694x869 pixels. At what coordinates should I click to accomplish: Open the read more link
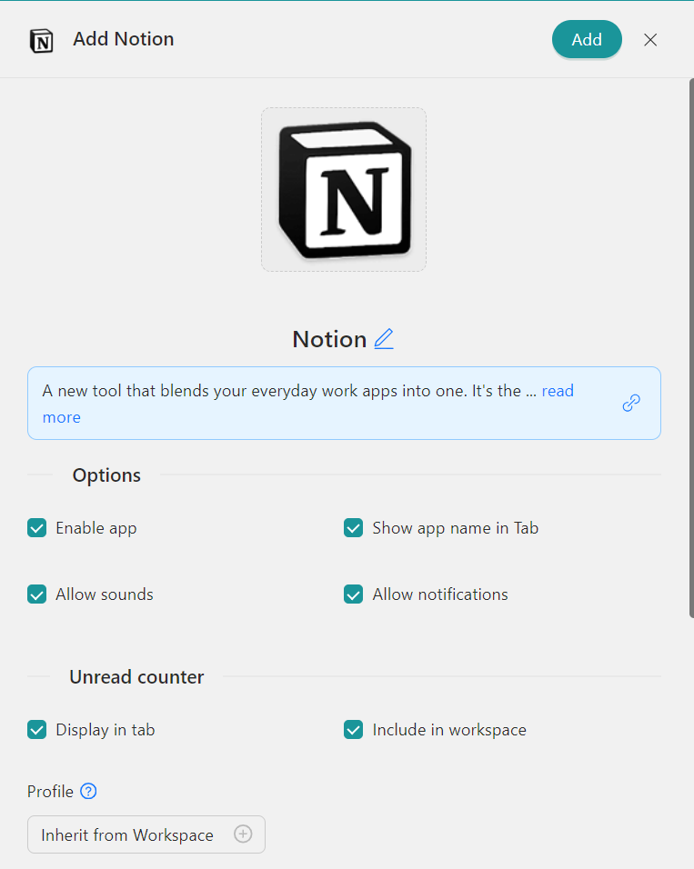click(558, 391)
